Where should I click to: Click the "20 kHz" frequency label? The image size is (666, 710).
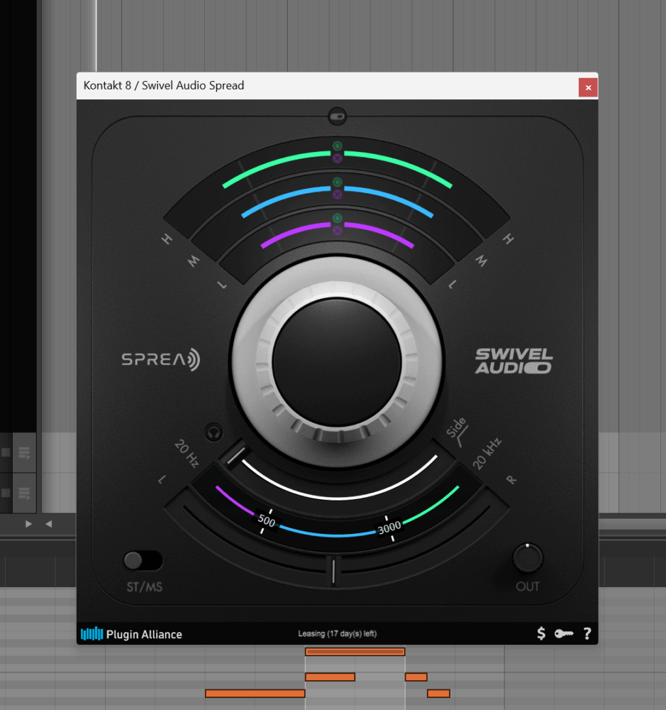[x=487, y=454]
